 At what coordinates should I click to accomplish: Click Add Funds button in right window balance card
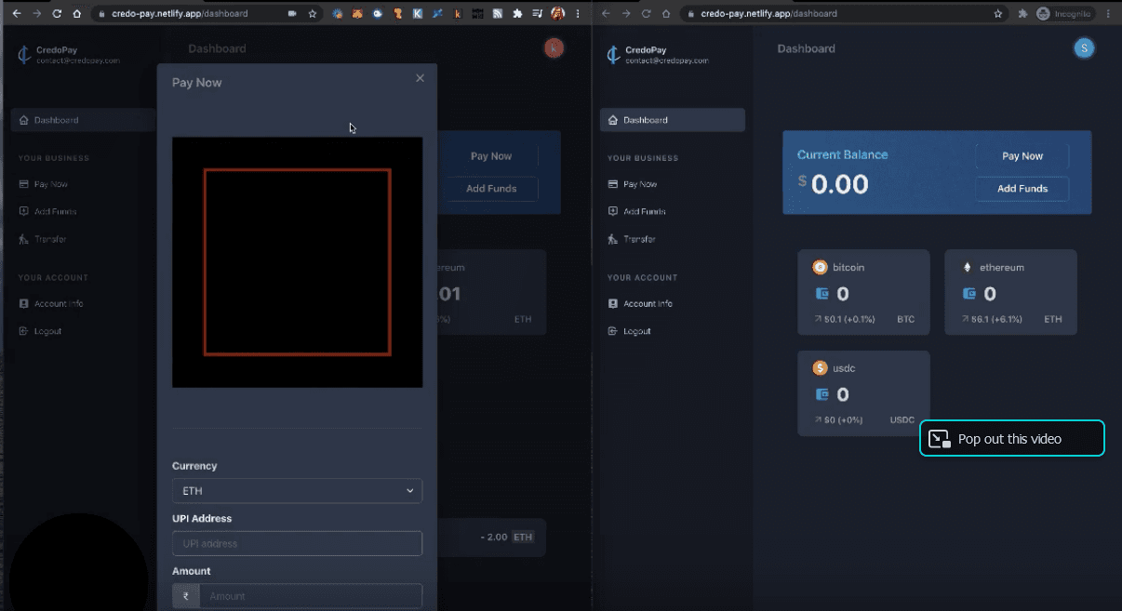point(1022,189)
